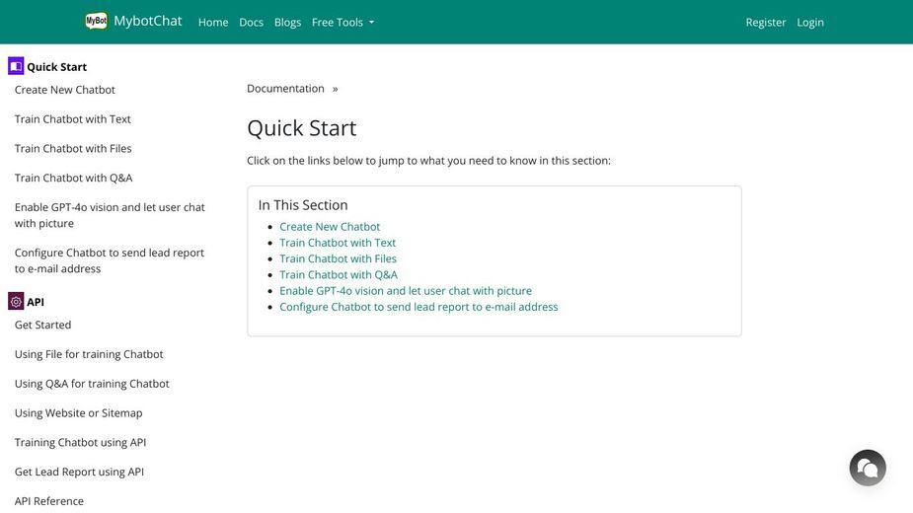Open sidebar Create New Chatbot

click(x=64, y=90)
